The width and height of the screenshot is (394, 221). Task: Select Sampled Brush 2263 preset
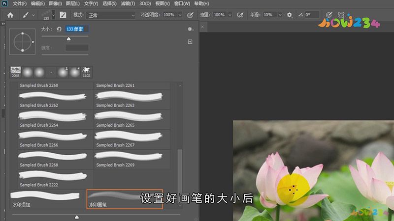[x=132, y=100]
